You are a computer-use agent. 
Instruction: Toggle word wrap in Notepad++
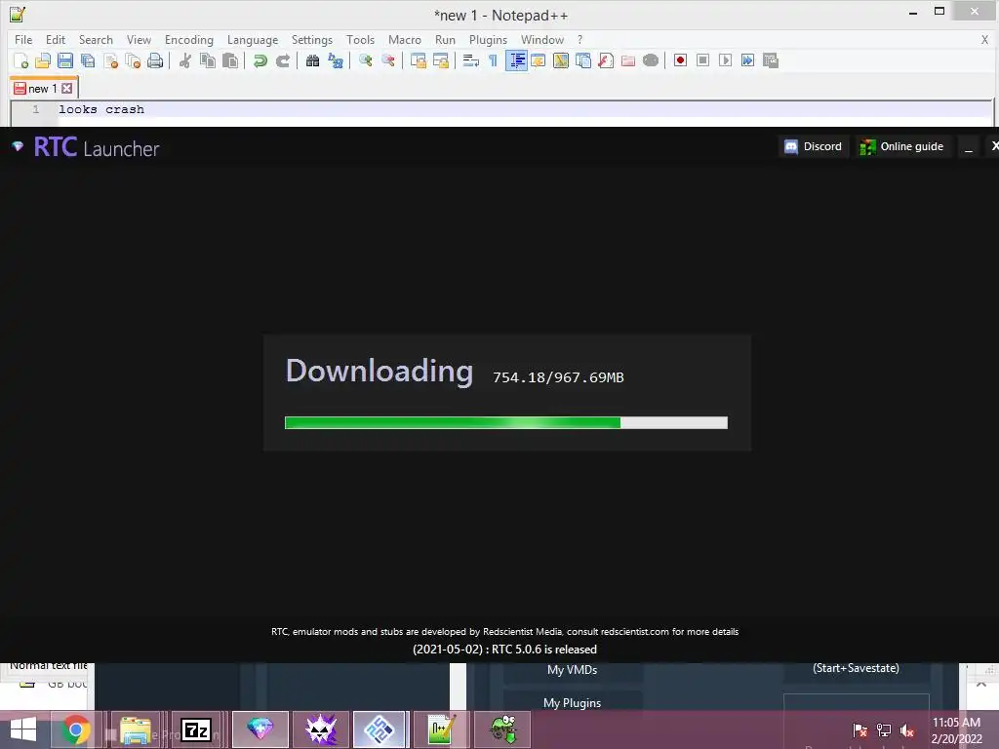point(471,60)
